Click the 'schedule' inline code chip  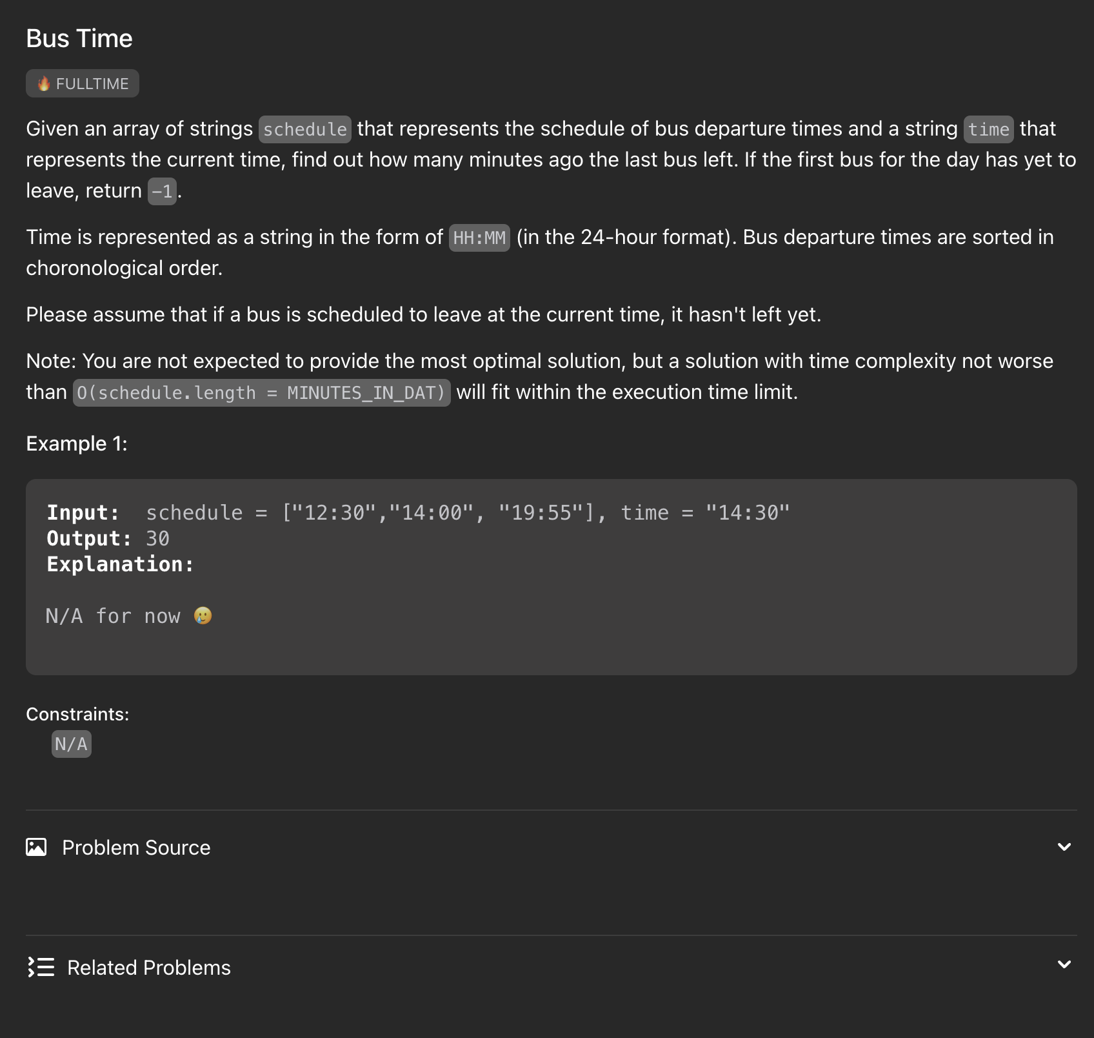(x=305, y=129)
